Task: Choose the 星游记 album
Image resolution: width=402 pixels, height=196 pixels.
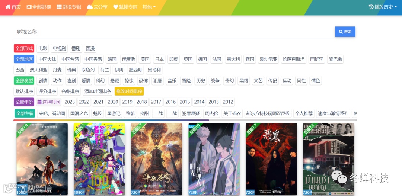Action: [114, 113]
